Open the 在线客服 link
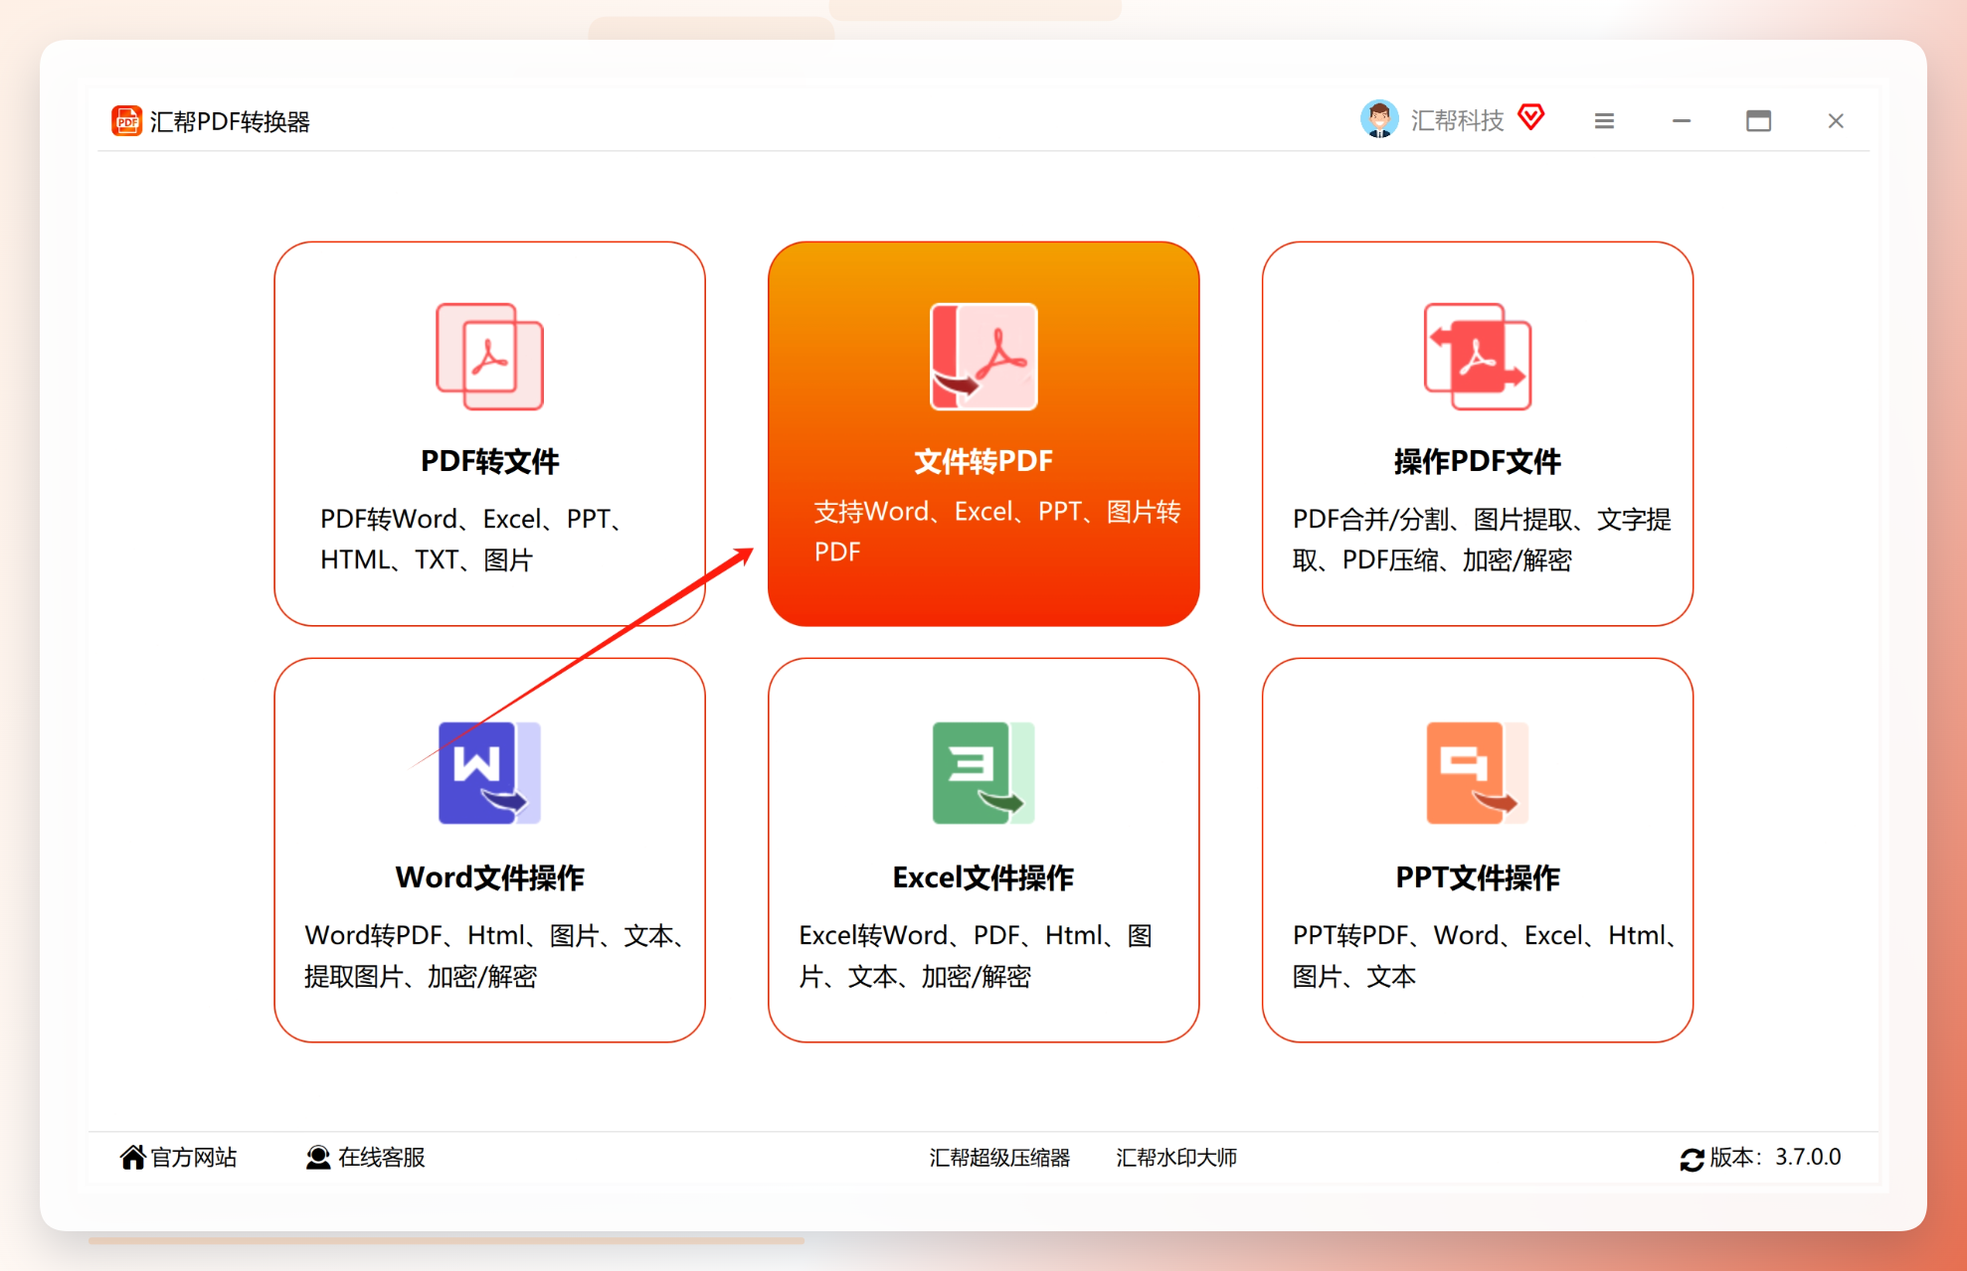This screenshot has height=1271, width=1967. tap(382, 1158)
